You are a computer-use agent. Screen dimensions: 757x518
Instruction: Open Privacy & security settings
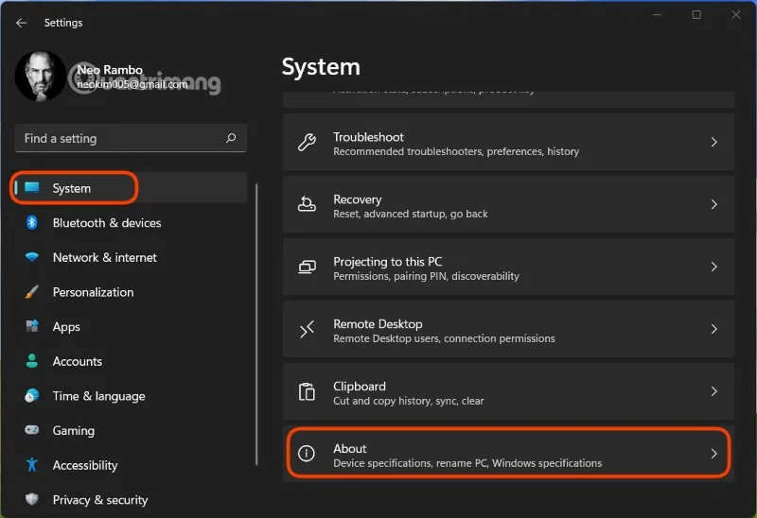tap(131, 500)
